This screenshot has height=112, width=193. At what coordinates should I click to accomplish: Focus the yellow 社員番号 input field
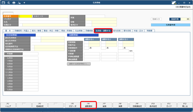(x=25, y=16)
